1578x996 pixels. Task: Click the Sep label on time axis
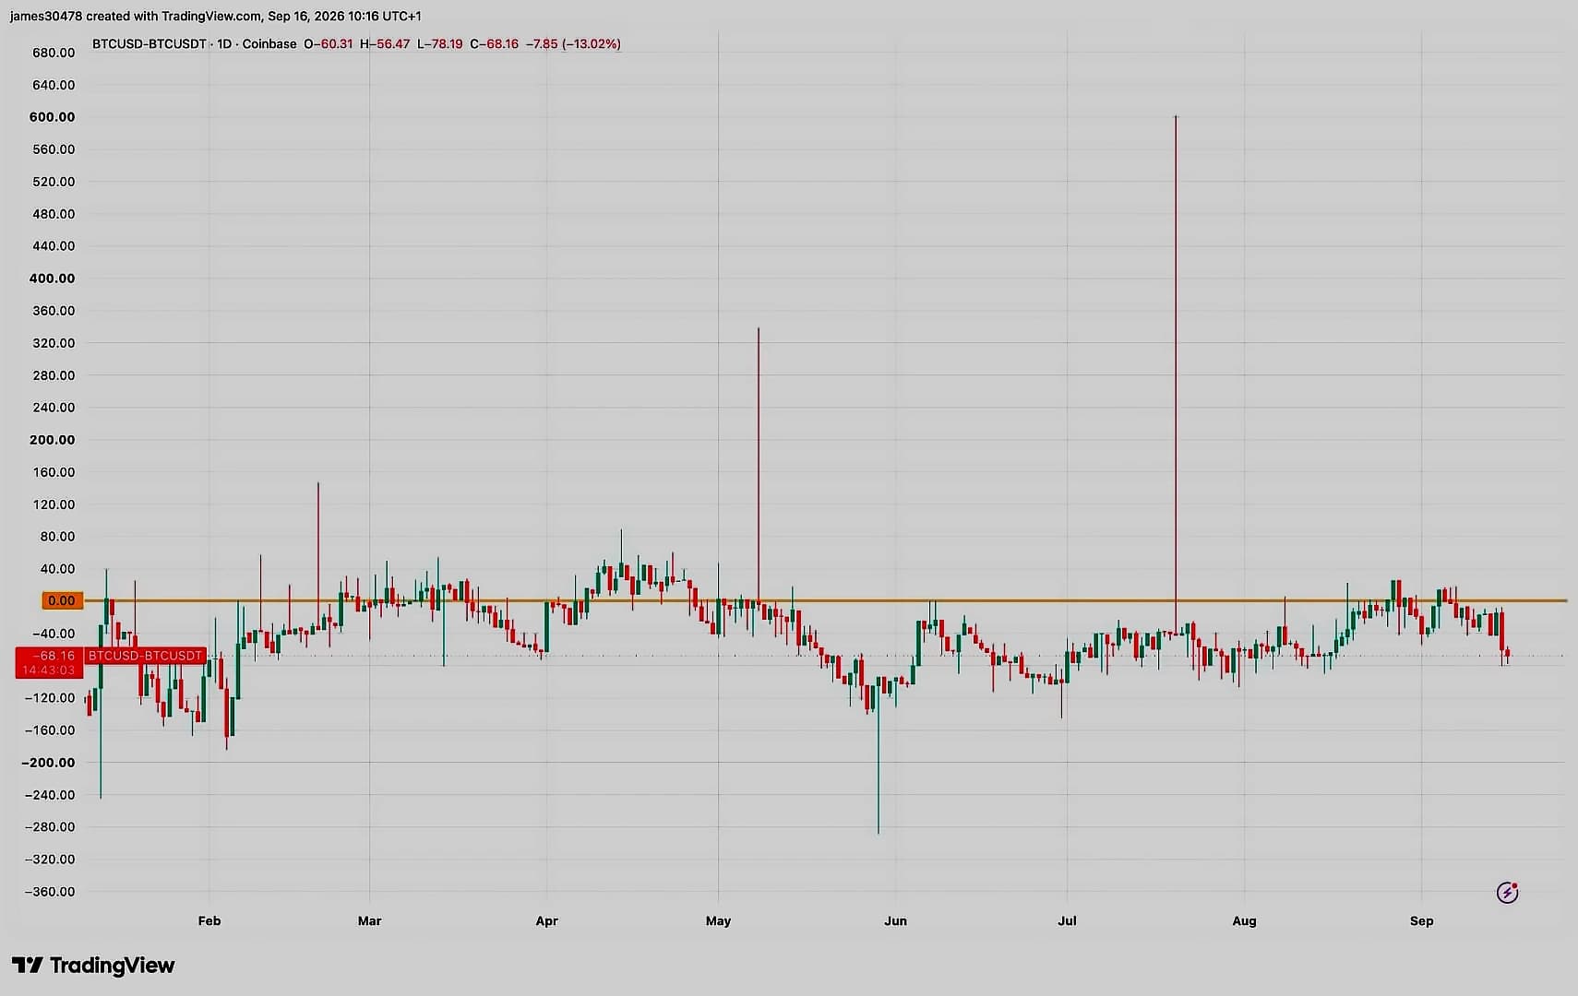point(1421,920)
